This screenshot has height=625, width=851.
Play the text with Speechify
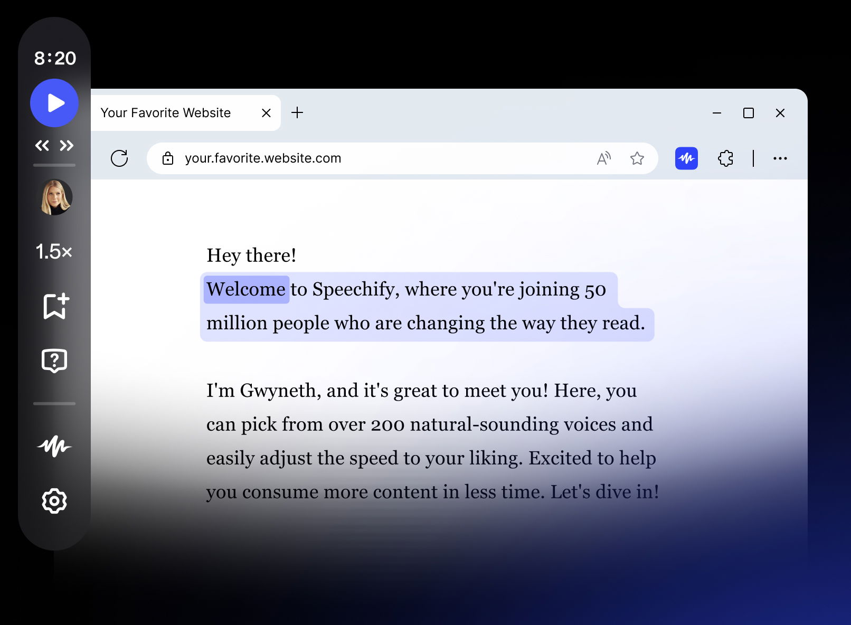pos(54,103)
